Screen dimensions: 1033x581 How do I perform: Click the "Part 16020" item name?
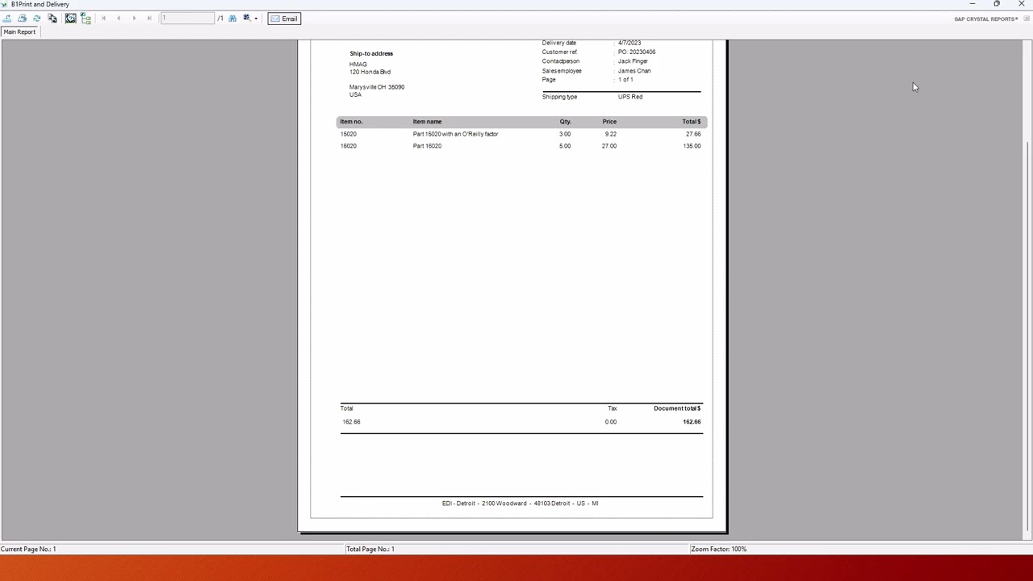pyautogui.click(x=427, y=146)
